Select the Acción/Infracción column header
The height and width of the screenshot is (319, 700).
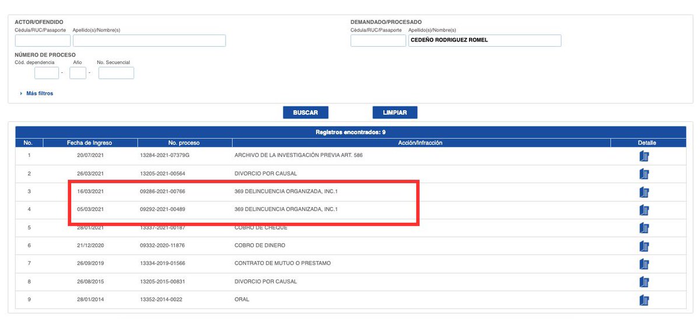pyautogui.click(x=421, y=143)
